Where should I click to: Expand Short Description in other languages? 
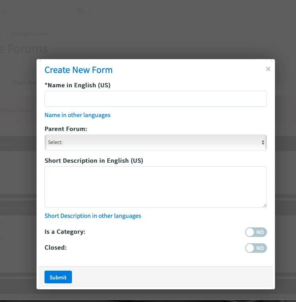pos(93,216)
